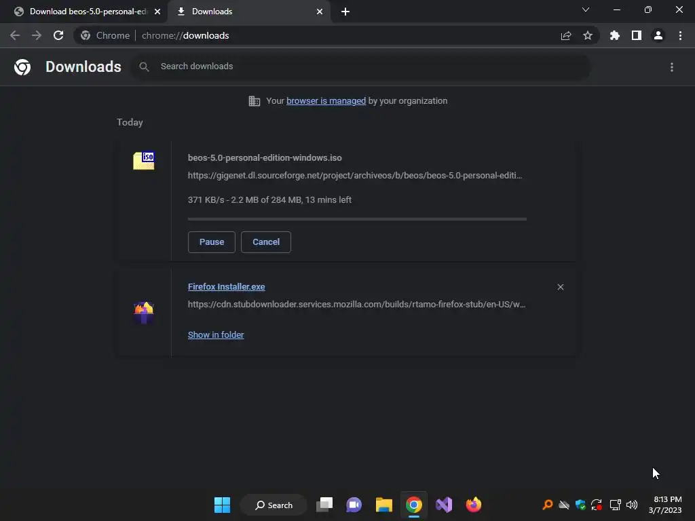Open the Extensions puzzle icon
This screenshot has width=695, height=521.
615,35
